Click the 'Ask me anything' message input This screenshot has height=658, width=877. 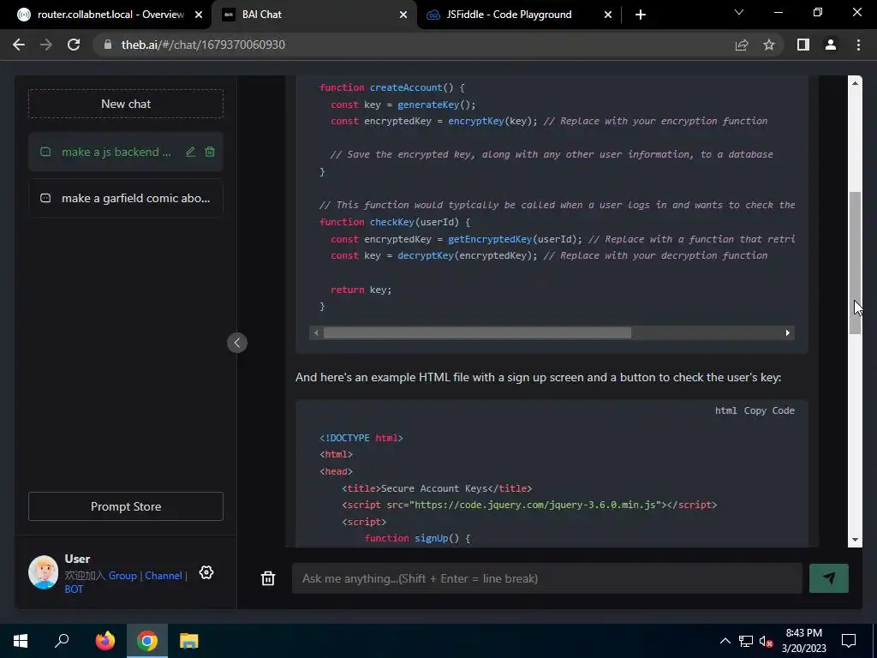[x=547, y=578]
